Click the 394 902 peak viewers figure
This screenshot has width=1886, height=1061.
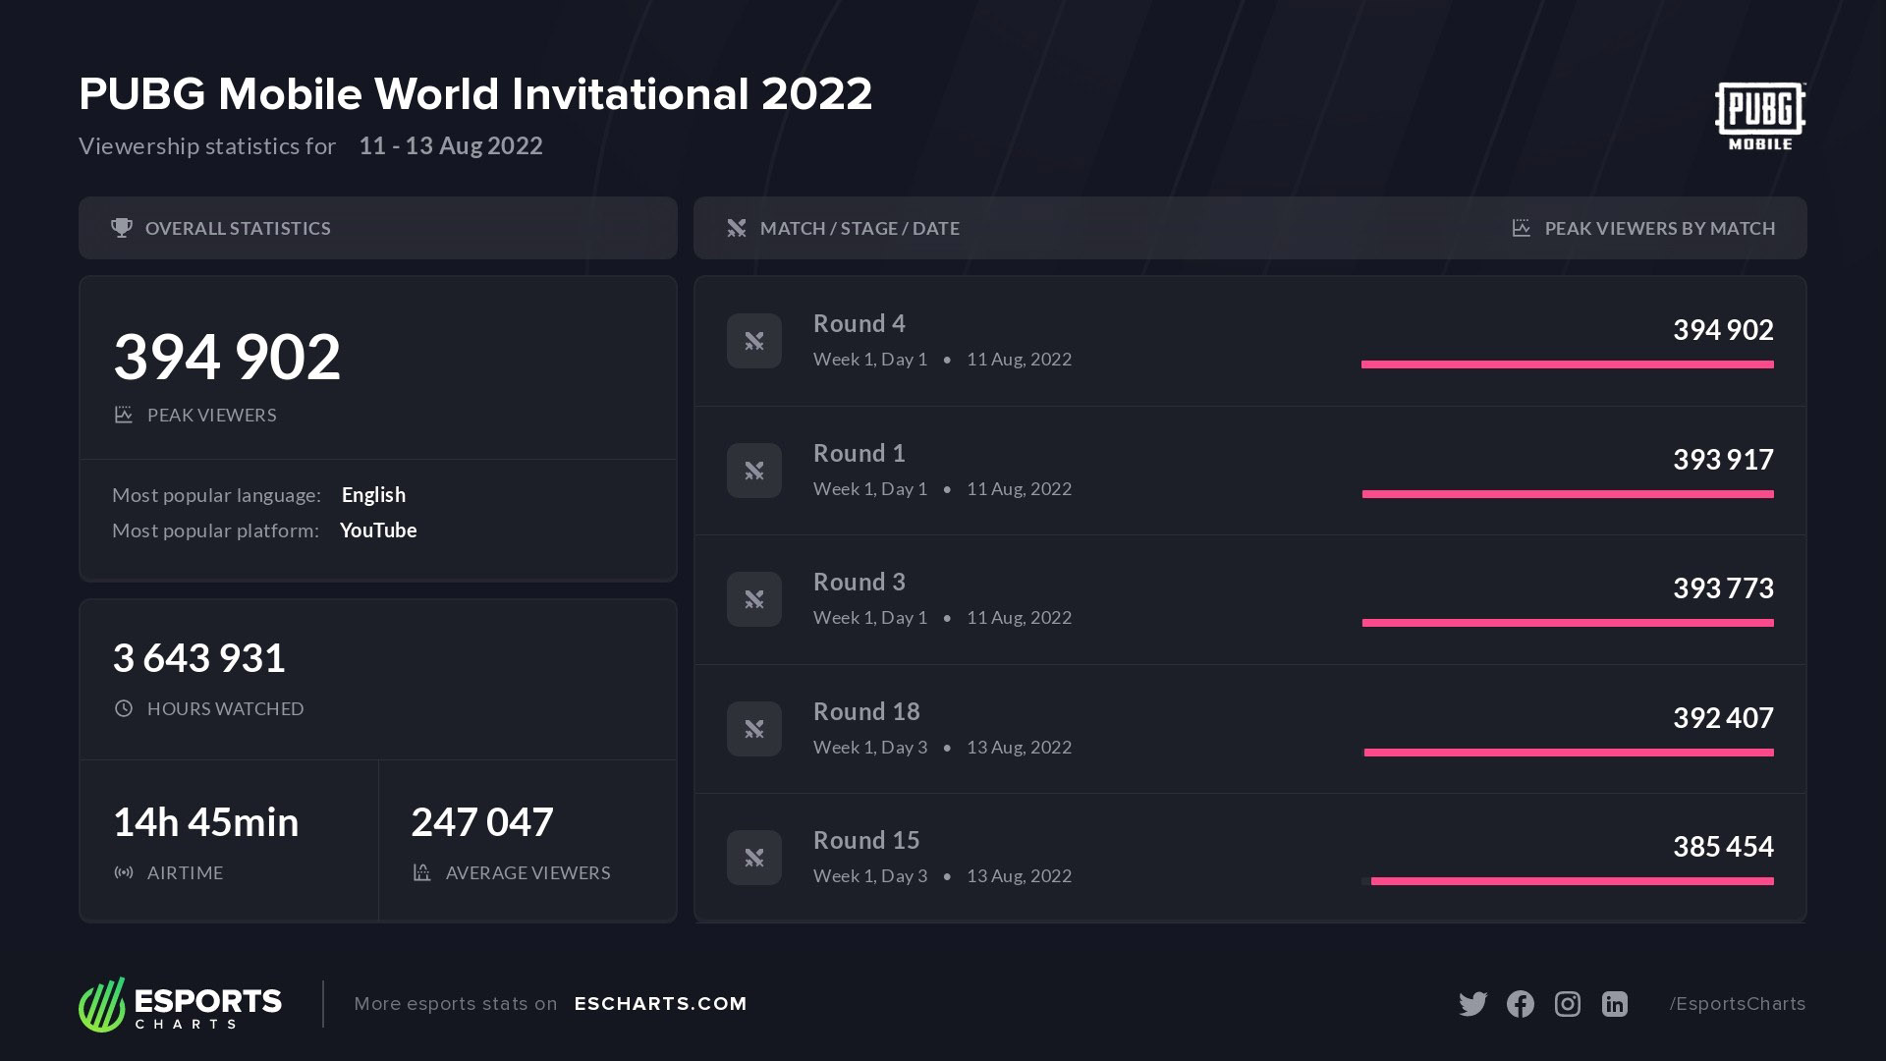227,357
